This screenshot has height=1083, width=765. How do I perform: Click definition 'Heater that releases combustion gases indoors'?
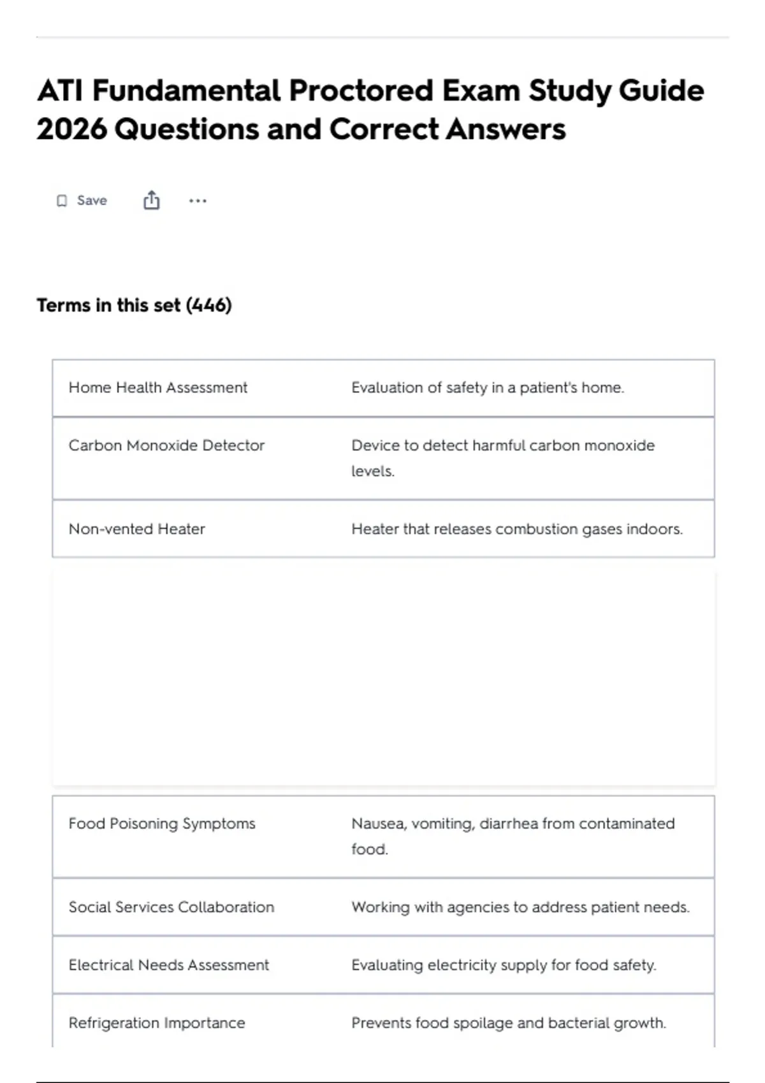(517, 529)
